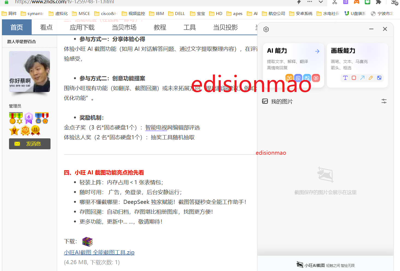Choose the blue arrow drawing tool
400x271 pixels.
pos(362,78)
